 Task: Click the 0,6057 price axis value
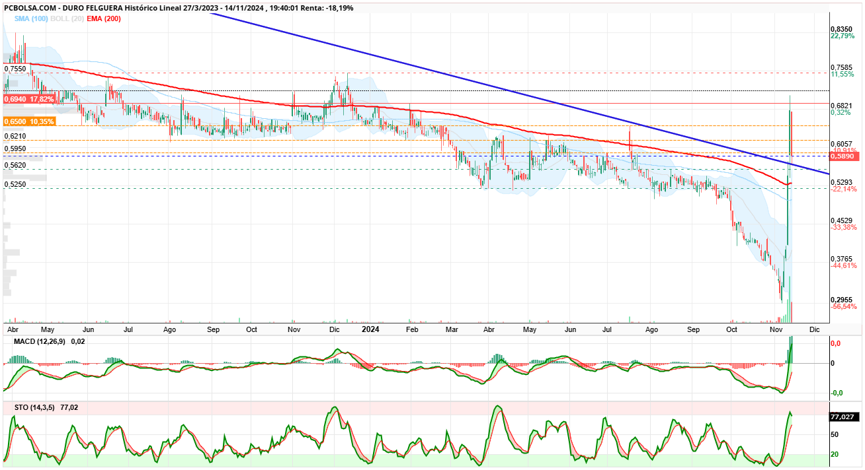click(842, 144)
